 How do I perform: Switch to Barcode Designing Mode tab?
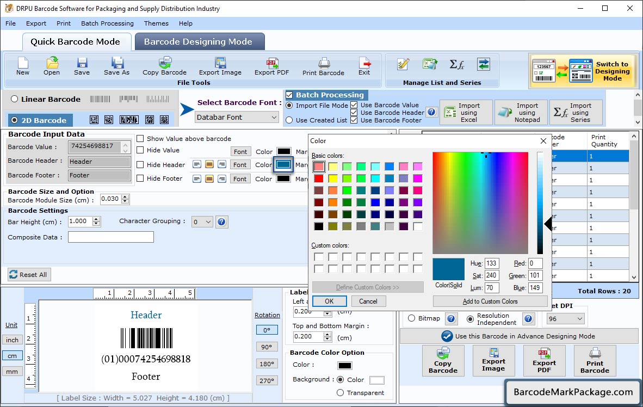click(199, 42)
